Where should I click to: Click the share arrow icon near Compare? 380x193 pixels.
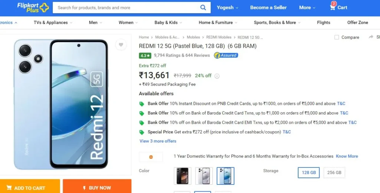click(x=371, y=37)
